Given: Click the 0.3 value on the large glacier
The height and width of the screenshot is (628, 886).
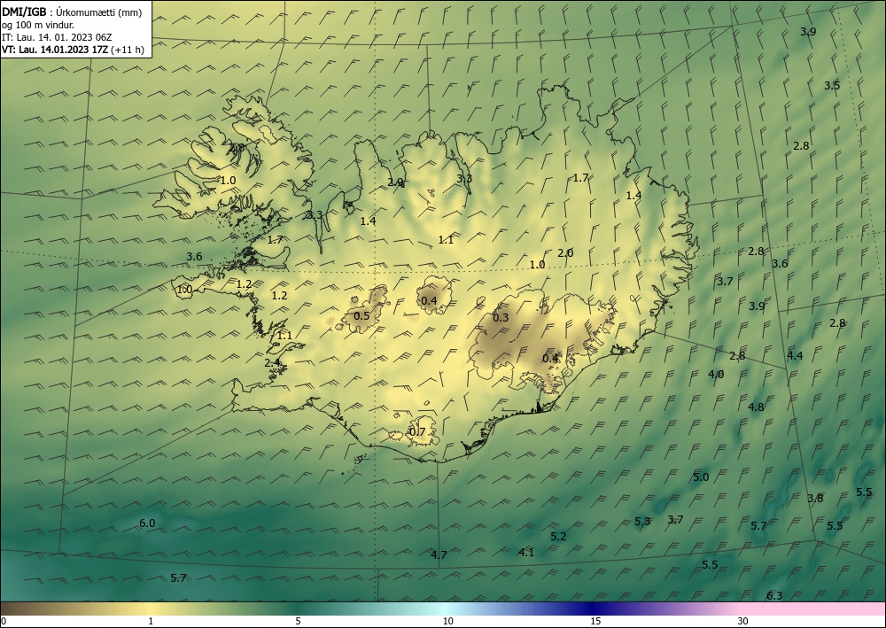Looking at the screenshot, I should [x=501, y=318].
